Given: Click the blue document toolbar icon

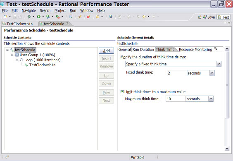Looking at the screenshot, I should point(71,17).
